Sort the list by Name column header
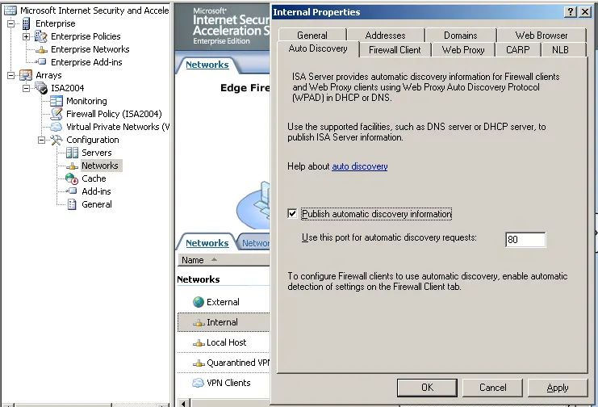The height and width of the screenshot is (407, 598). (x=224, y=260)
